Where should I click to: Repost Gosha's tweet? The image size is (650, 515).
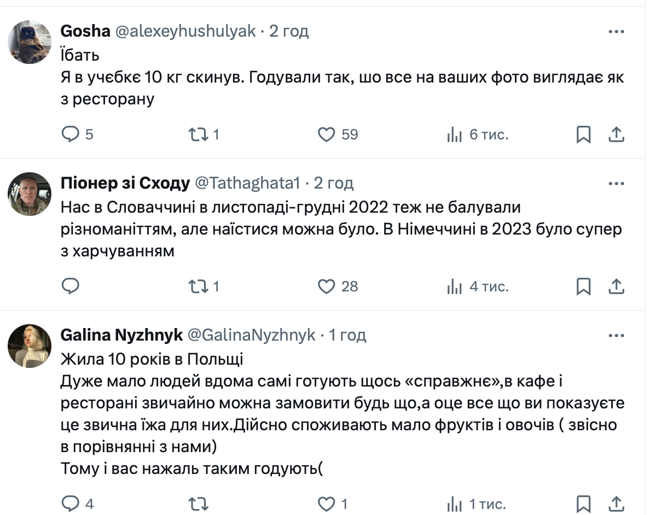(196, 134)
